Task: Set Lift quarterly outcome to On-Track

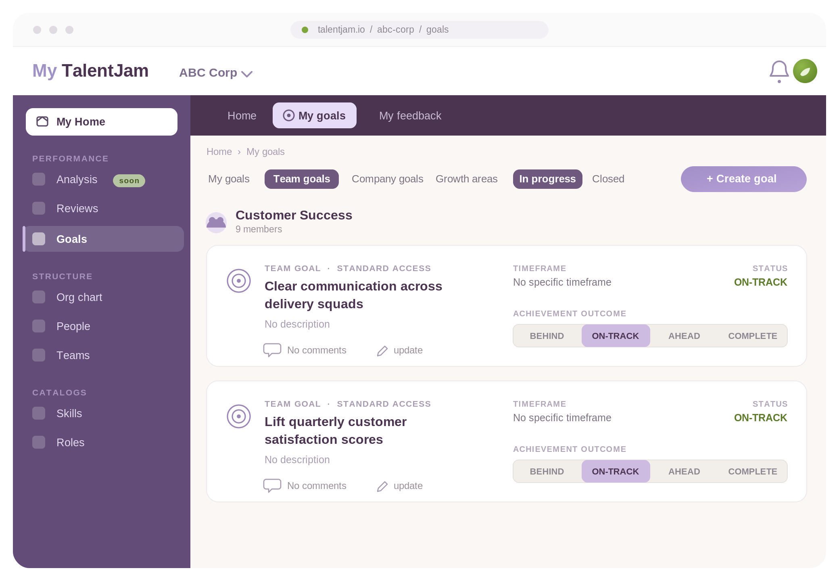Action: click(x=616, y=471)
